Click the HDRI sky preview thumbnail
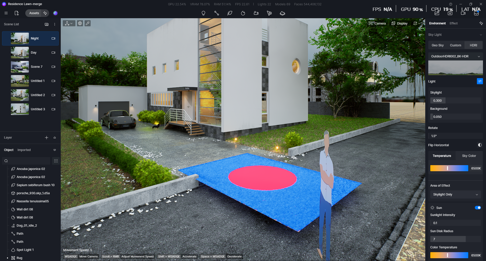The height and width of the screenshot is (261, 486). click(455, 68)
